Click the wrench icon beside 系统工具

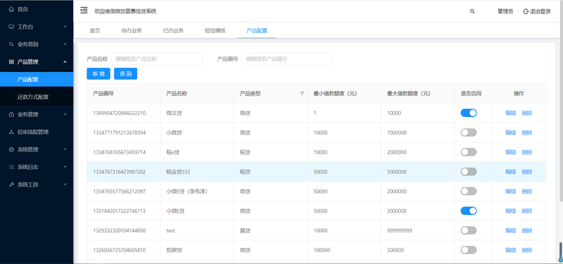[11, 185]
